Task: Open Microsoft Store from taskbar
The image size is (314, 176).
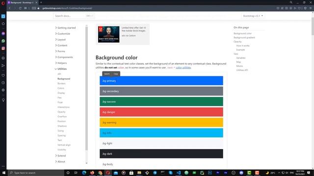Action: click(x=131, y=173)
